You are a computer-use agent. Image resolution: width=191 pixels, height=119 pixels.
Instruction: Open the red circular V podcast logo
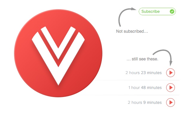coord(58,53)
